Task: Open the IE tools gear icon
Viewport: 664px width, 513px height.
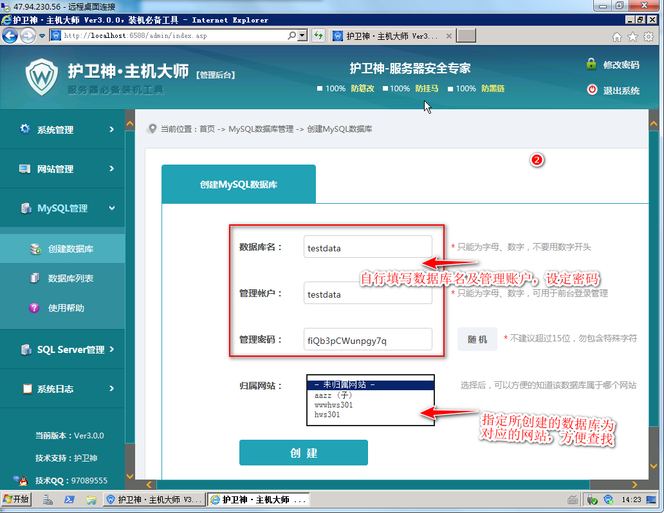Action: tap(649, 37)
